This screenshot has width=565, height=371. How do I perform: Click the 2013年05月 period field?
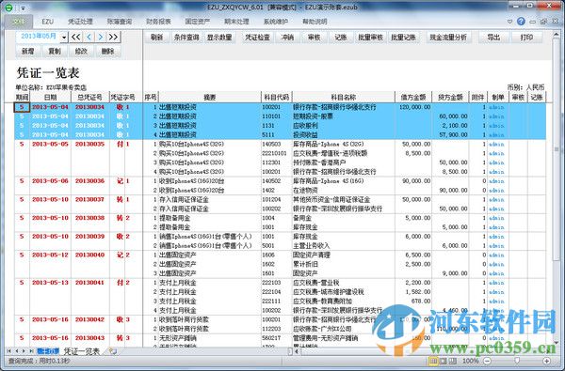pos(38,37)
